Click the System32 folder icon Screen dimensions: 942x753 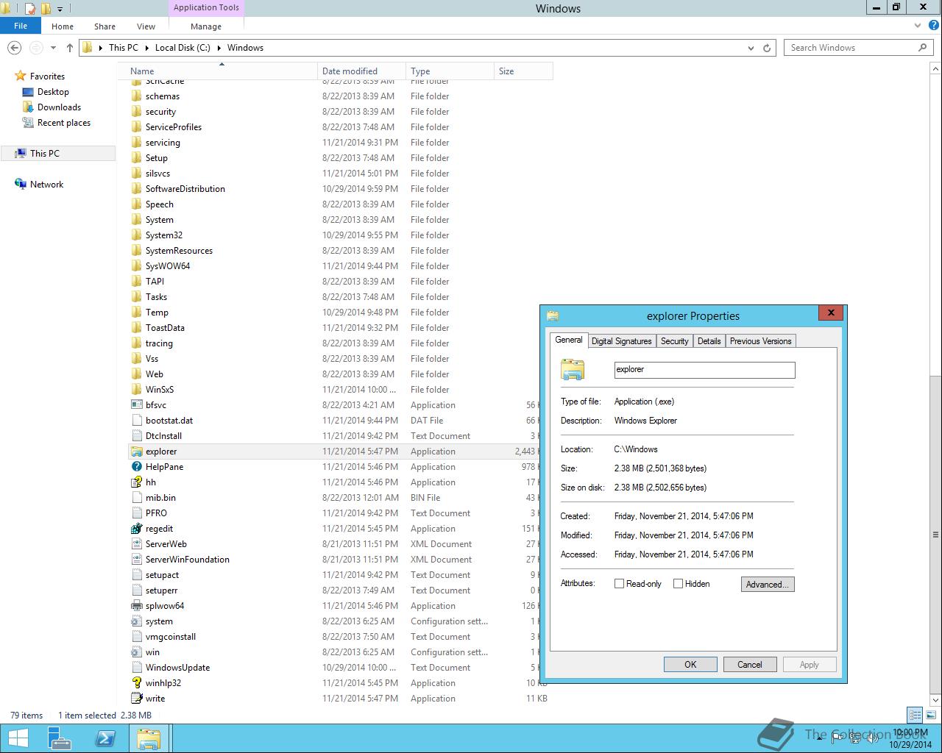pos(136,235)
